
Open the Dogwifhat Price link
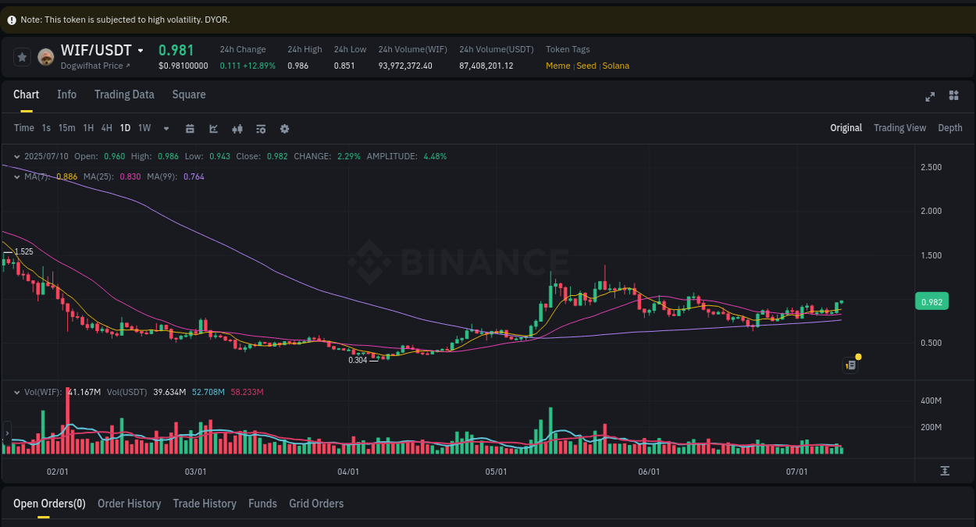click(92, 66)
